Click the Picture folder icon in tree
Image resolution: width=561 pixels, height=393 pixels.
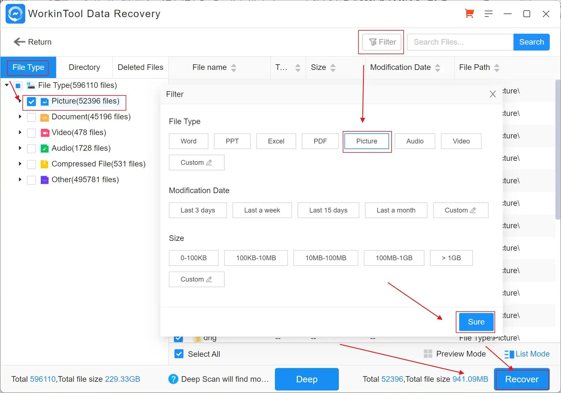pyautogui.click(x=45, y=102)
